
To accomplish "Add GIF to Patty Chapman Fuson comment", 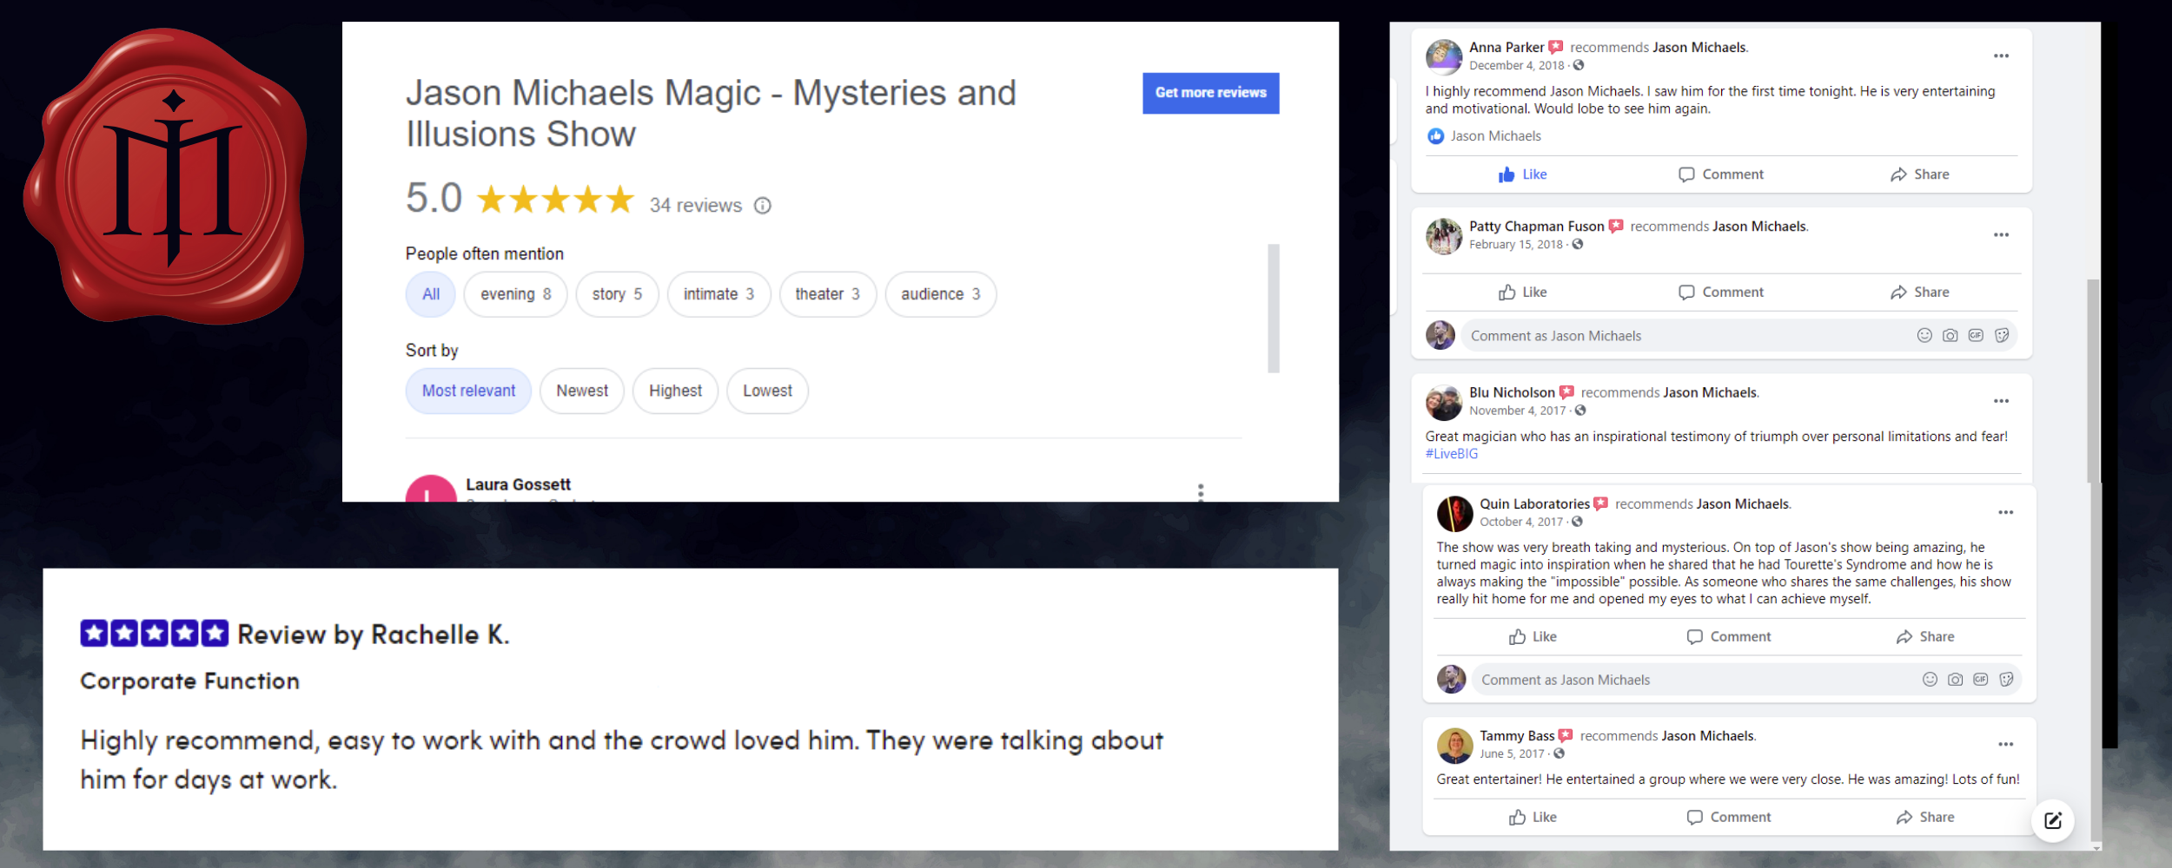I will click(x=1976, y=336).
